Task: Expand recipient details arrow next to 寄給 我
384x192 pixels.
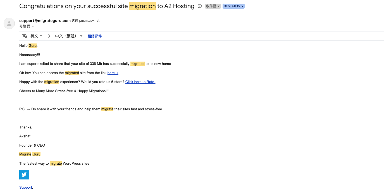Action: coord(33,26)
